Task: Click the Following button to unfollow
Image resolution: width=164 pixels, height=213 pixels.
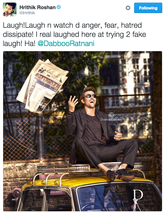Action: [148, 8]
